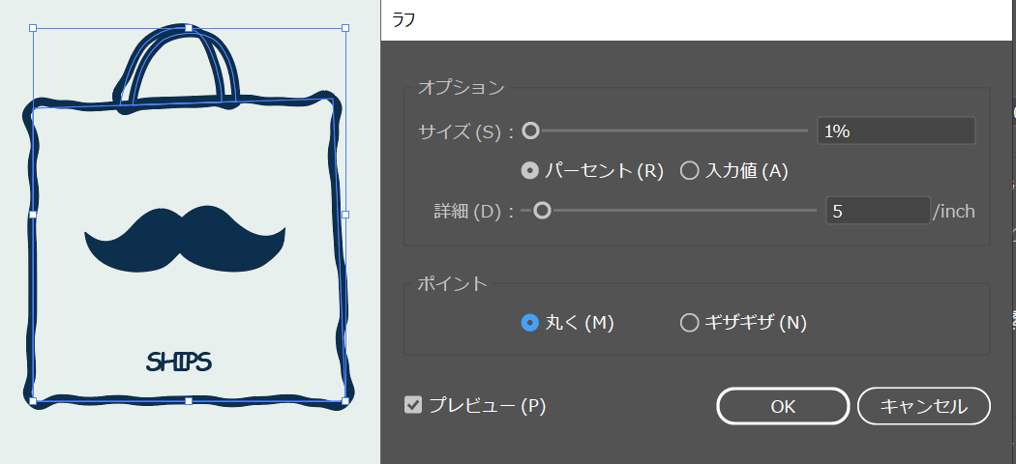Click the オプション group heading
Image resolution: width=1016 pixels, height=464 pixels.
[x=461, y=87]
